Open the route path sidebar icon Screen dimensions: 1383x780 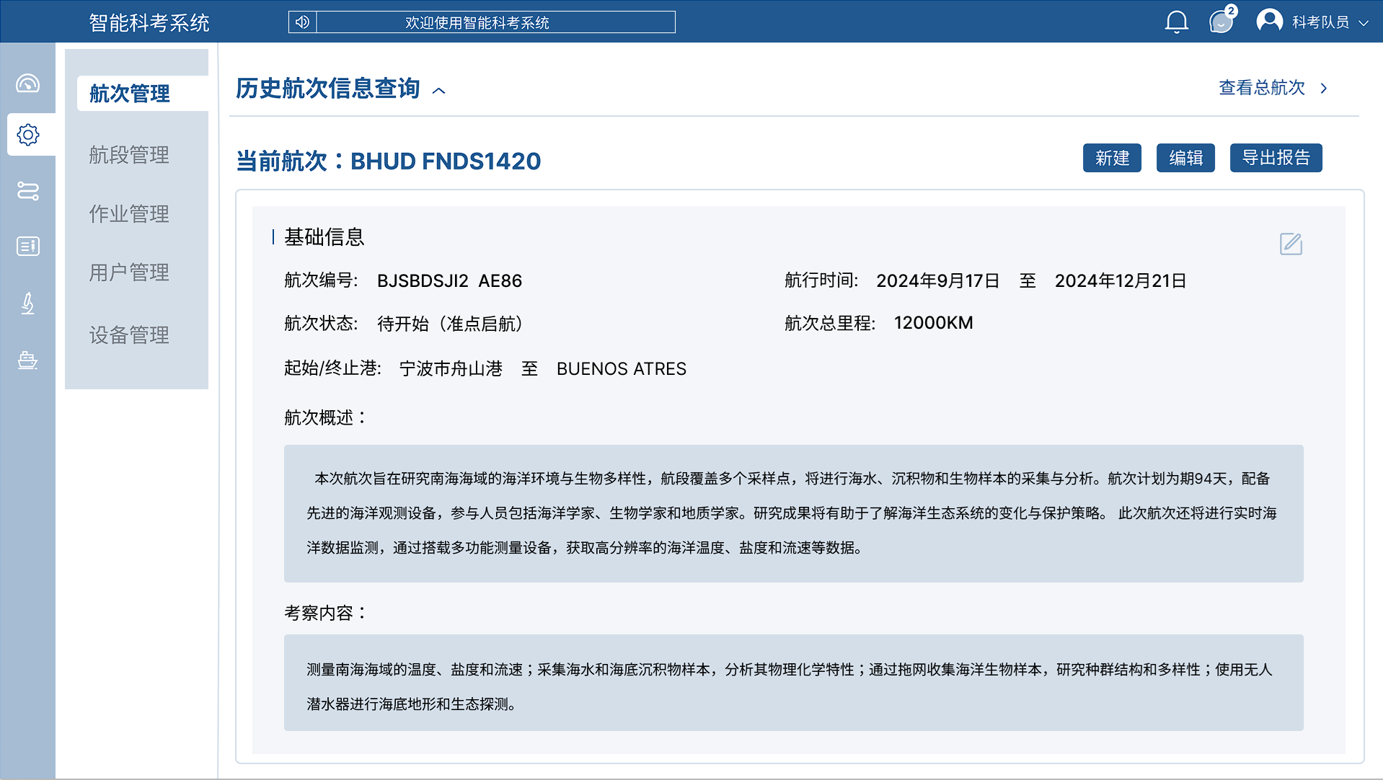(27, 191)
